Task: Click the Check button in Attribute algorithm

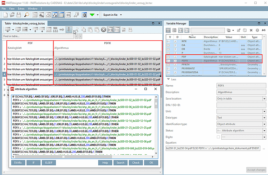Action: (x=136, y=163)
